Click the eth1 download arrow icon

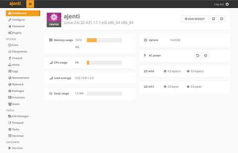(188, 86)
